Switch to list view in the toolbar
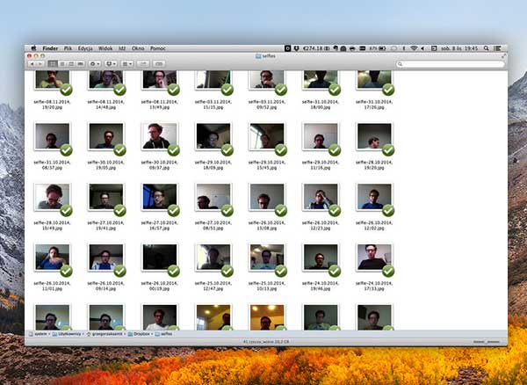This screenshot has height=385, width=527. pos(61,64)
